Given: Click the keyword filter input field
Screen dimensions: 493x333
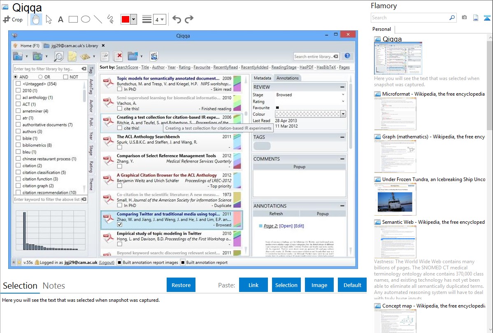Looking at the screenshot, I should tap(47, 199).
